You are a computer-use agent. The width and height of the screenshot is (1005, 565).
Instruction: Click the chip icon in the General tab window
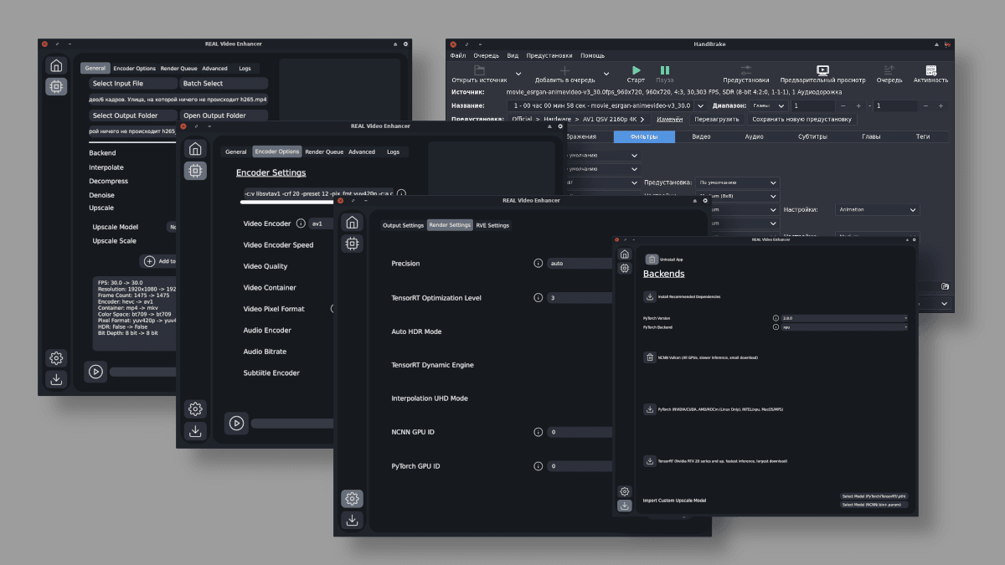point(56,86)
